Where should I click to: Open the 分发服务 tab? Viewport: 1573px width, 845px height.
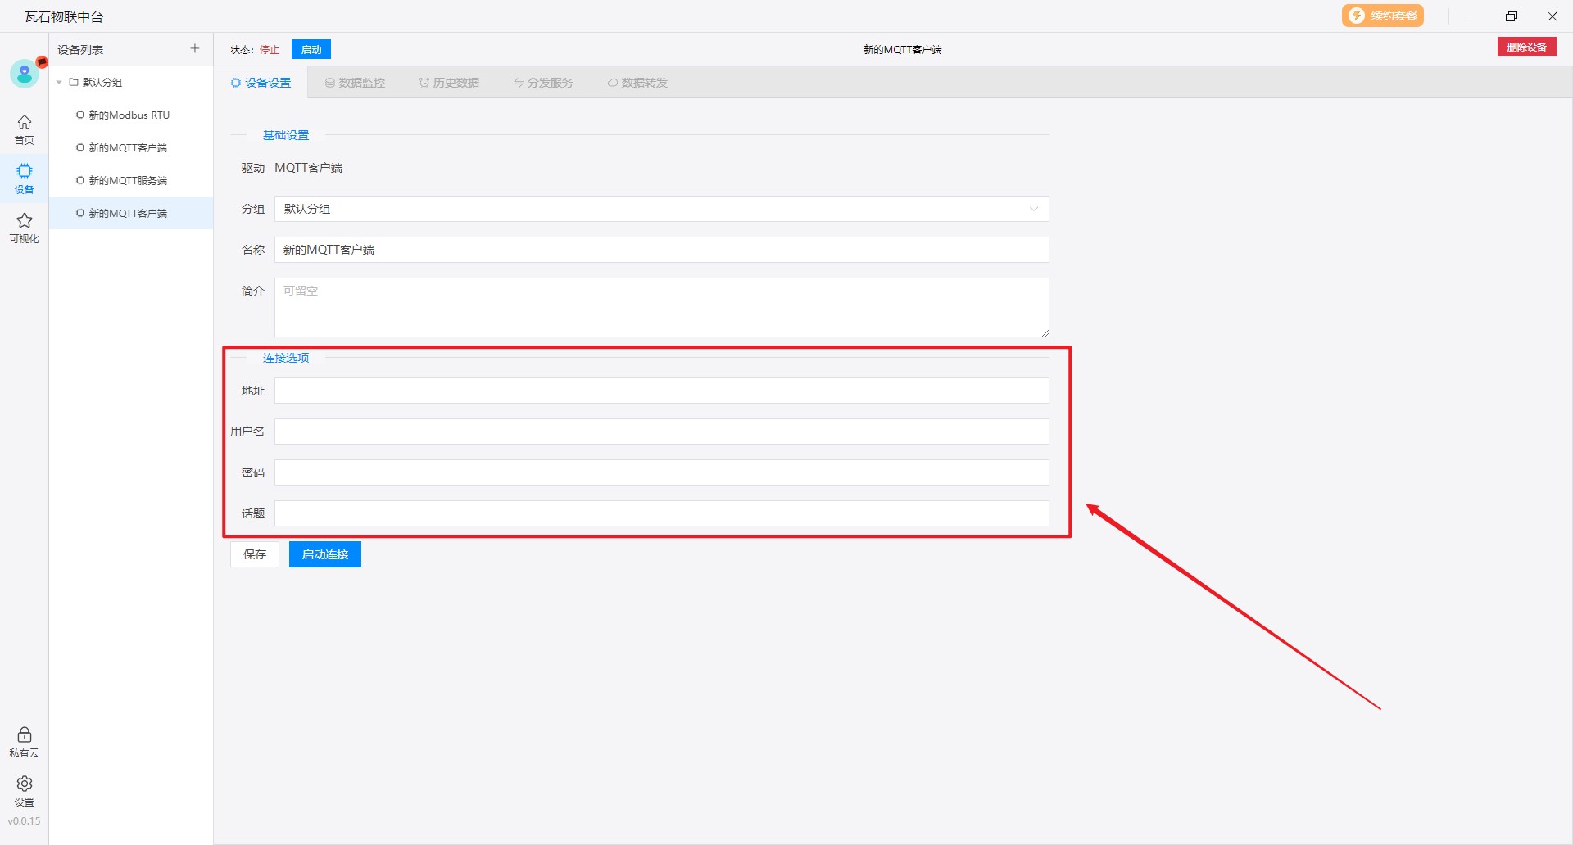tap(543, 83)
